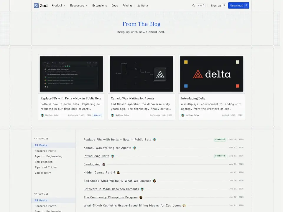Open list post Introducing Delta
Image resolution: width=283 pixels, height=212 pixels.
click(96, 156)
